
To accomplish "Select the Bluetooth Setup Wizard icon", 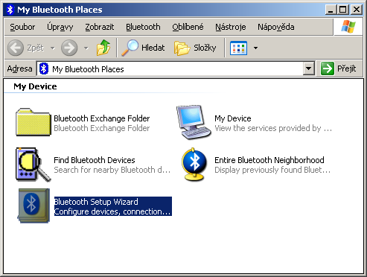I will pos(33,206).
